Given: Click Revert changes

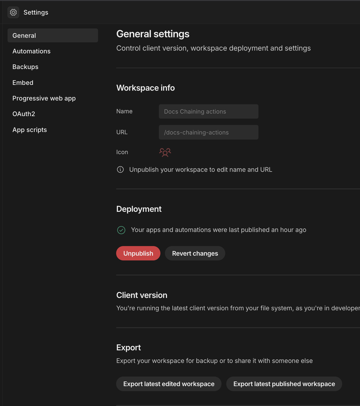Looking at the screenshot, I should click(x=195, y=253).
